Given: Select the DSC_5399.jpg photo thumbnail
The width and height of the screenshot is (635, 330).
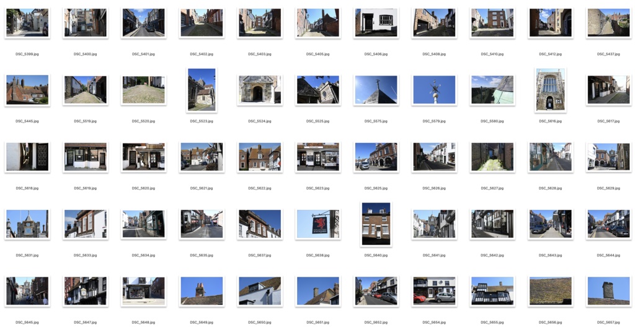Looking at the screenshot, I should (27, 23).
